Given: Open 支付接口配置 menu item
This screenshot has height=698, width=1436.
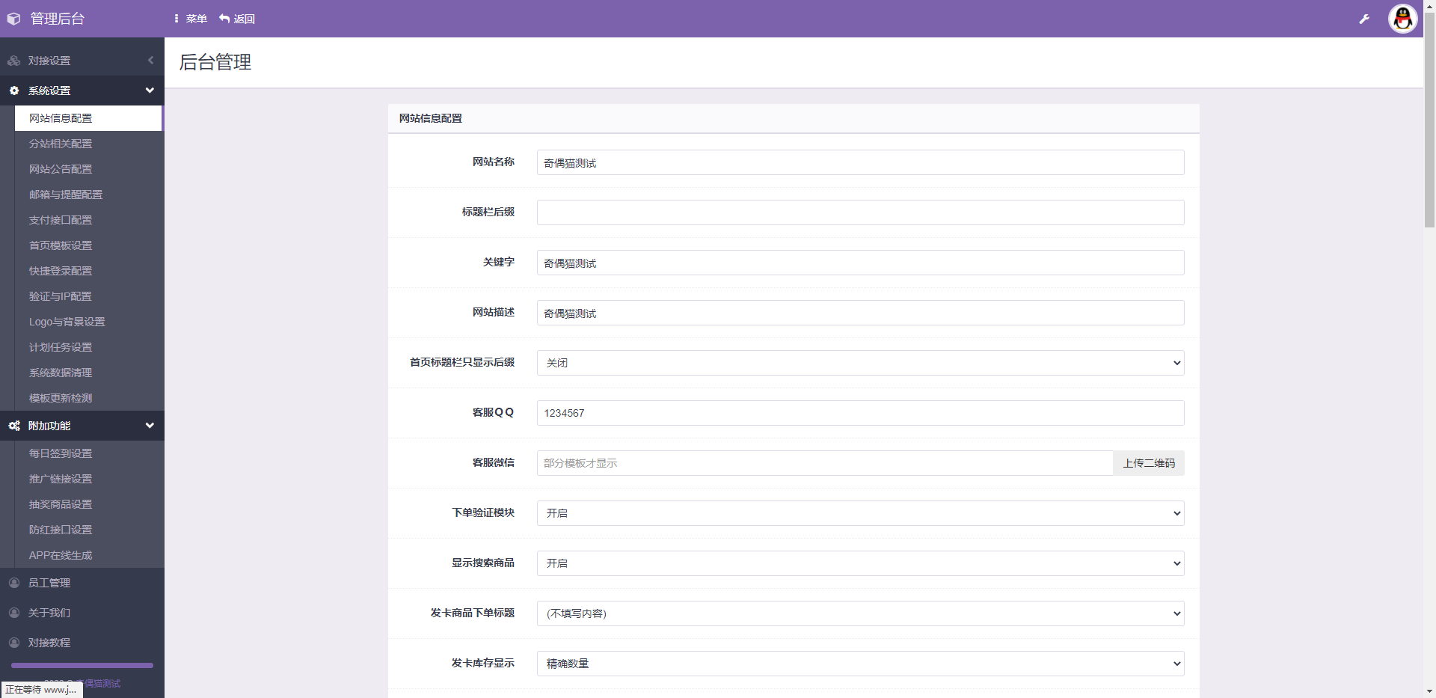Looking at the screenshot, I should (x=88, y=220).
